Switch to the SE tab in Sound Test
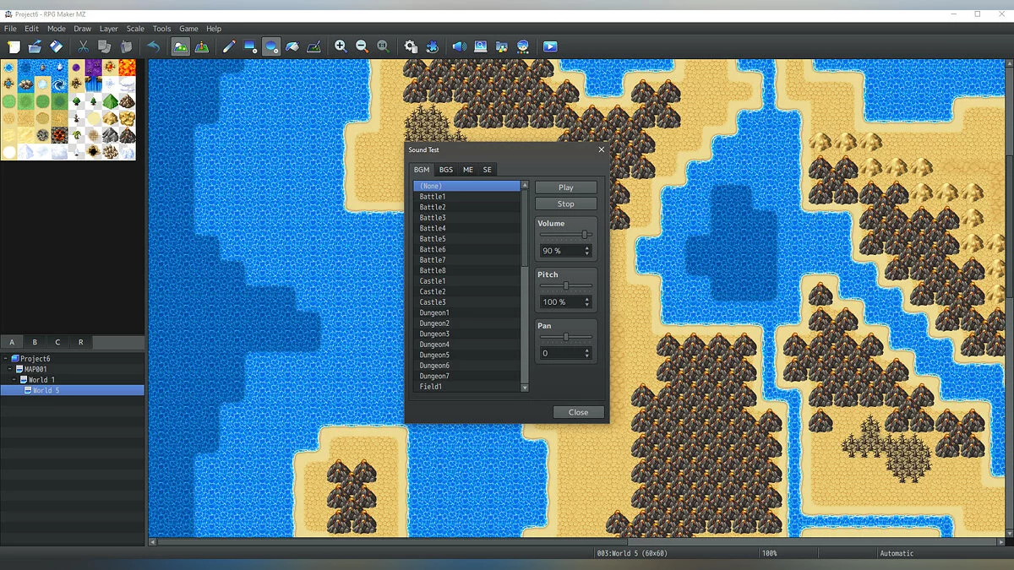This screenshot has height=570, width=1014. click(487, 170)
